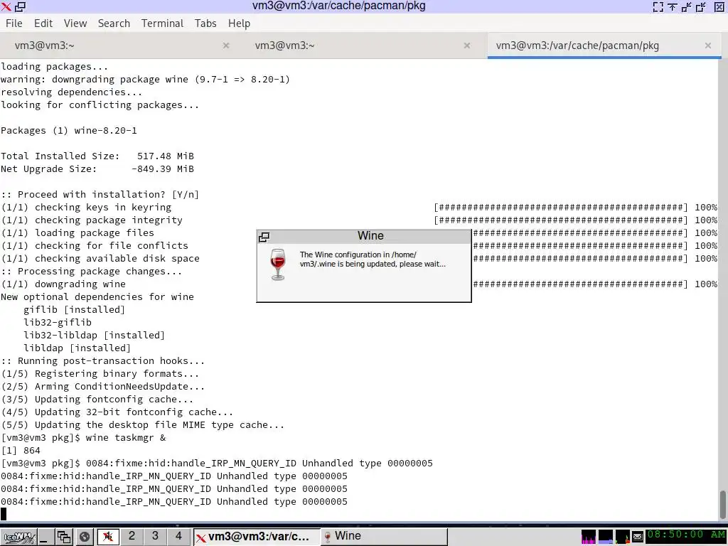Click the CPU monitor graph in the tray
The image size is (728, 546).
pos(588,537)
